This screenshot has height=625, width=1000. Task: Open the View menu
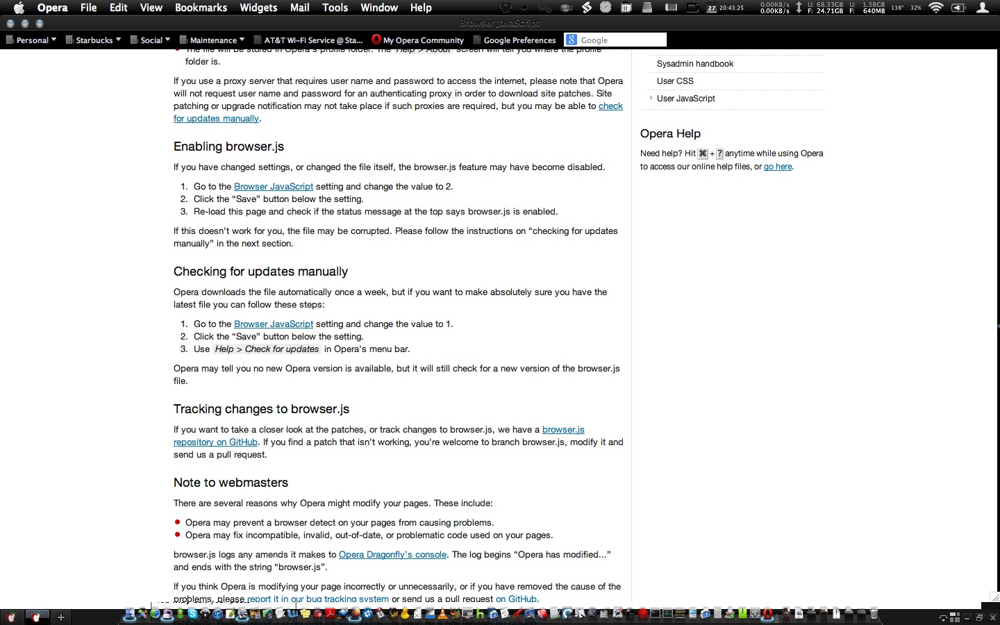click(x=151, y=8)
